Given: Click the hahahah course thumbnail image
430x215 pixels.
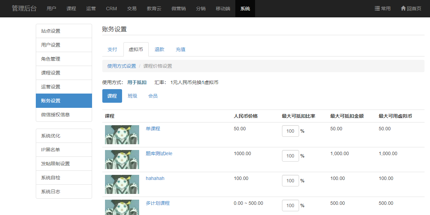Looking at the screenshot, I should pos(122,184).
